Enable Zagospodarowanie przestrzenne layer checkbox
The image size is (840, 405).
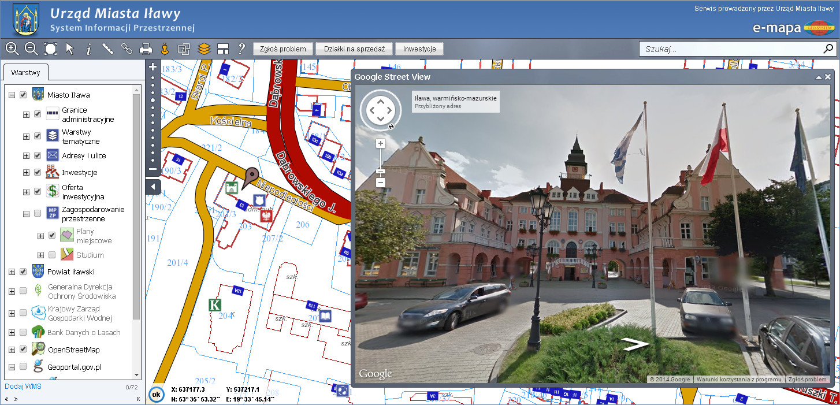(38, 214)
